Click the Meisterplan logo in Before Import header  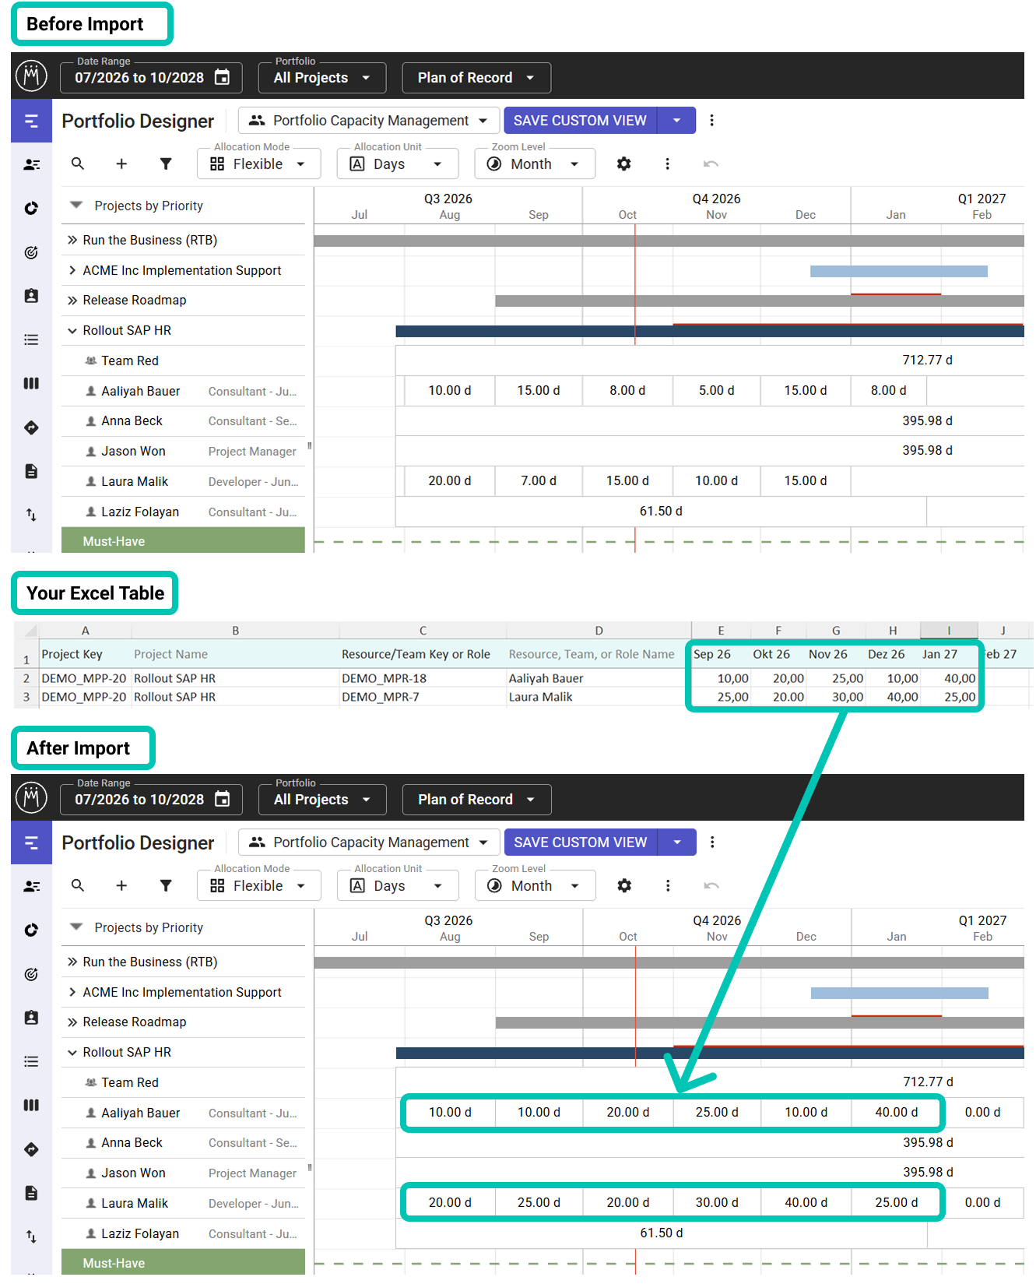[x=31, y=76]
